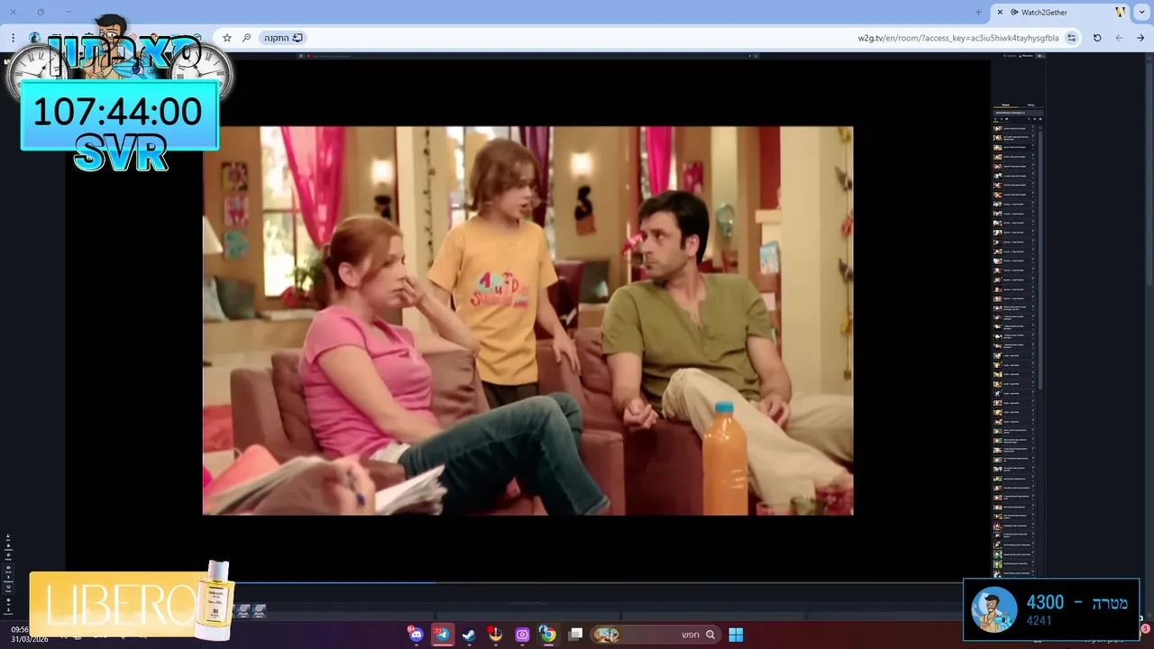Viewport: 1154px width, 649px height.
Task: Click the taskbar search box
Action: [x=655, y=635]
